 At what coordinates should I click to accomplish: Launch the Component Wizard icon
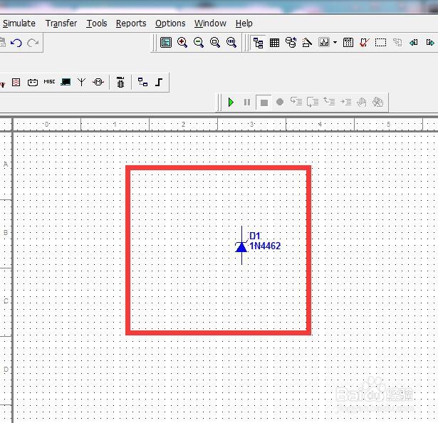point(307,43)
